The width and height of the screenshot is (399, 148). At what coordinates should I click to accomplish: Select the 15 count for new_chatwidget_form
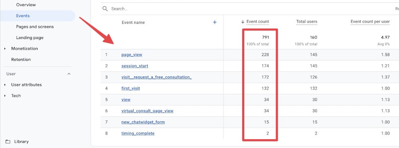(267, 122)
